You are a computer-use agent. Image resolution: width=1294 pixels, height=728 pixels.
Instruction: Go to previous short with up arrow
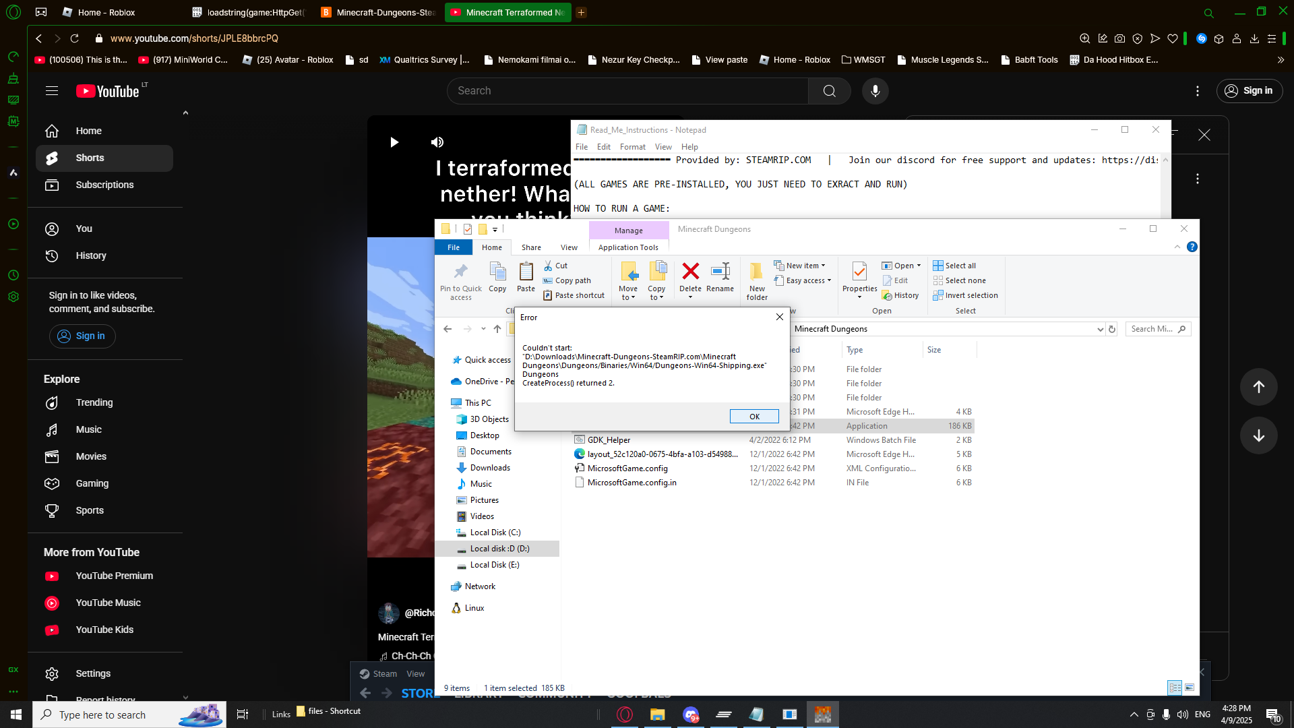coord(1258,387)
